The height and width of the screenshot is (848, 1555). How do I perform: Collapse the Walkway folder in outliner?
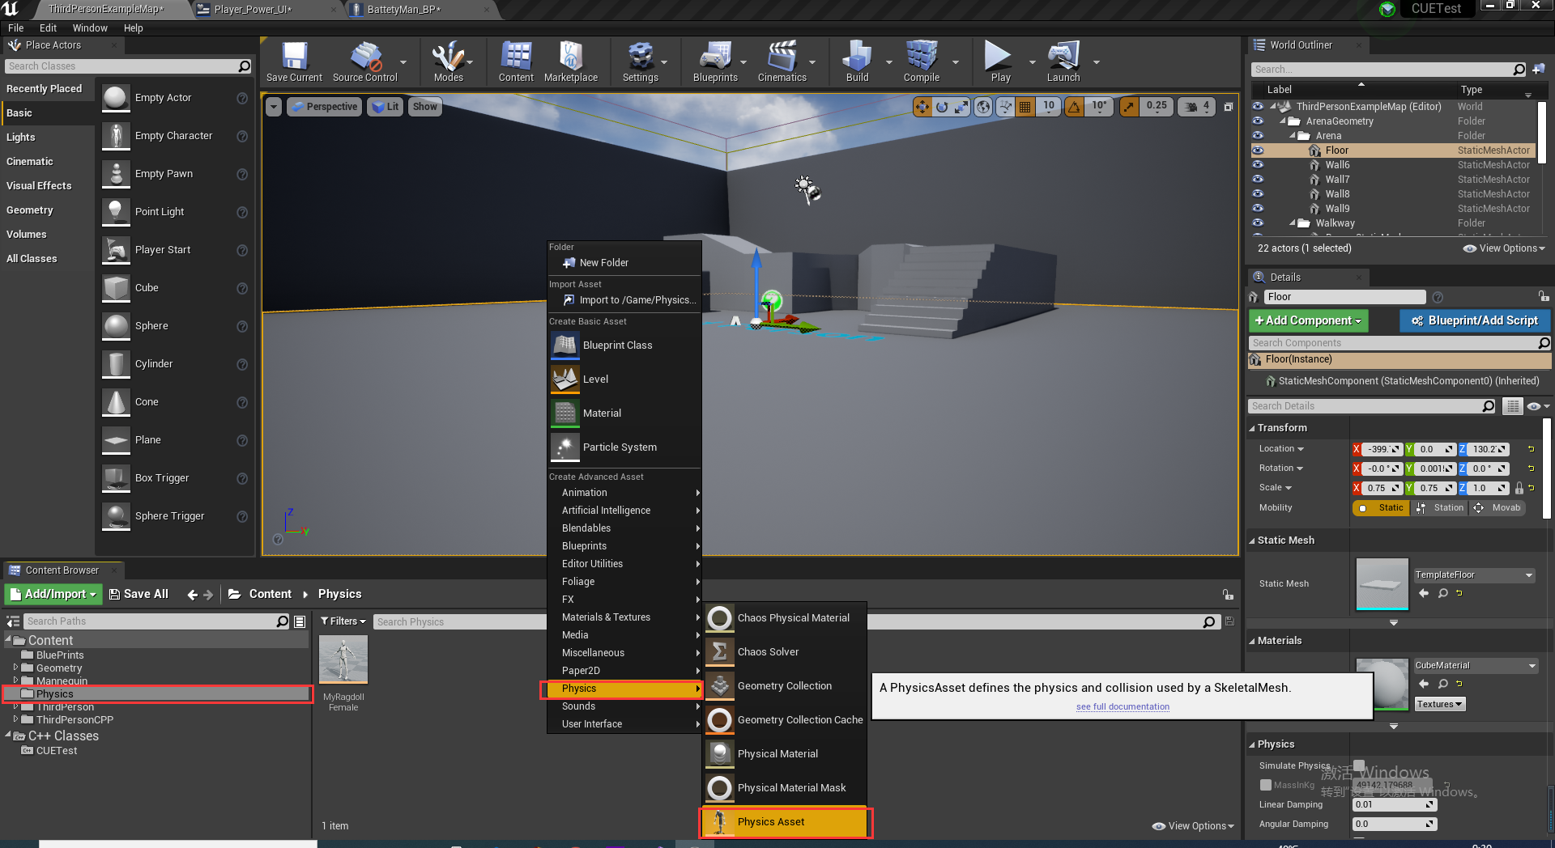tap(1293, 223)
